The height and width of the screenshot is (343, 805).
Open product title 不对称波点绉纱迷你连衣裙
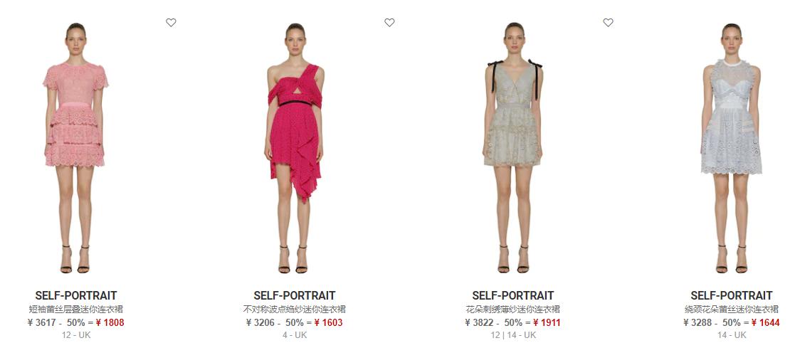tap(295, 310)
